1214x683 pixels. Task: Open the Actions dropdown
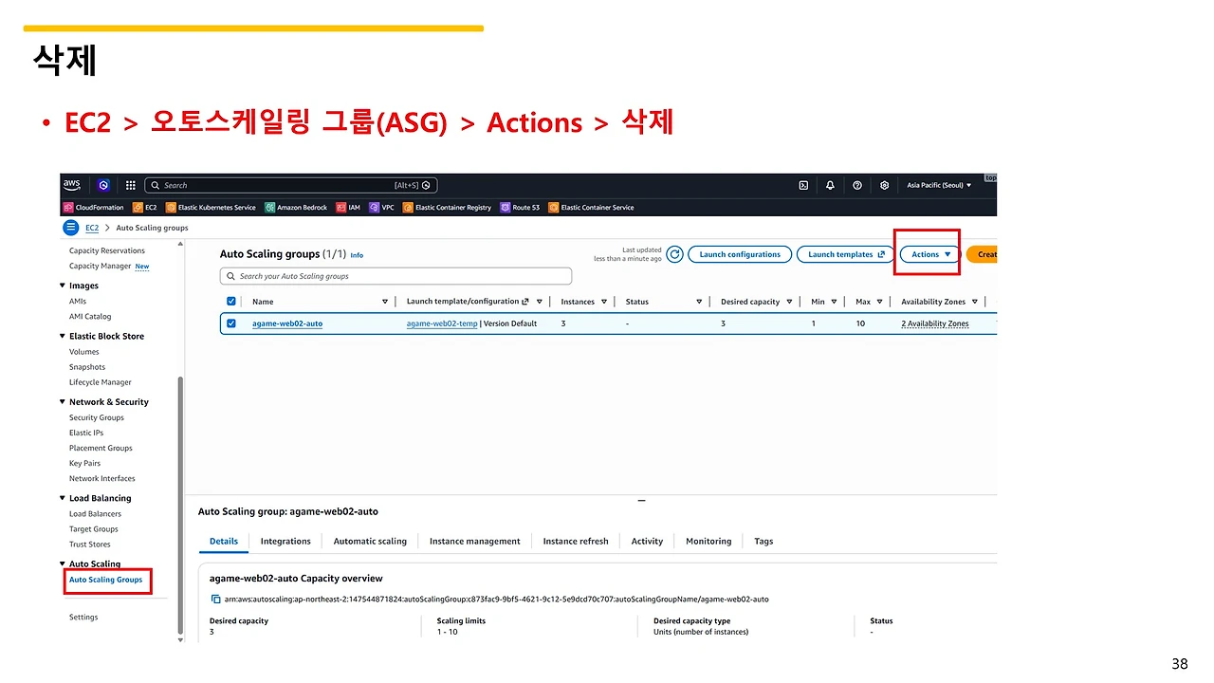(929, 254)
